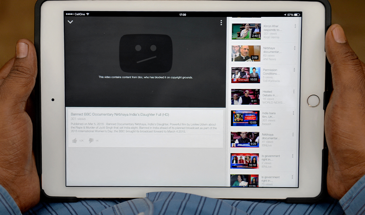Tap the 'Banned BBC Documentary Nirbhaya India's Daughter' title
This screenshot has height=215, width=365.
click(x=120, y=115)
